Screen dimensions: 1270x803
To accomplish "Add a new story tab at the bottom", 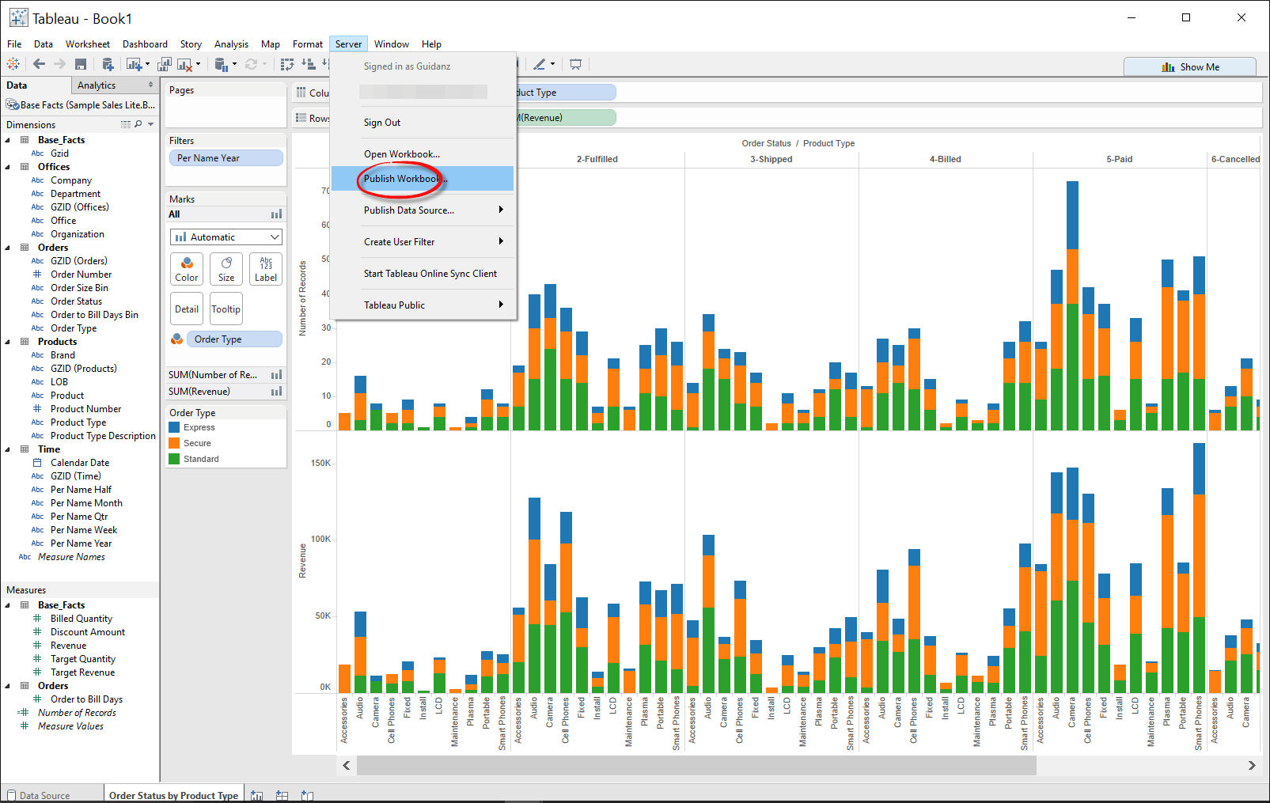I will click(x=307, y=795).
